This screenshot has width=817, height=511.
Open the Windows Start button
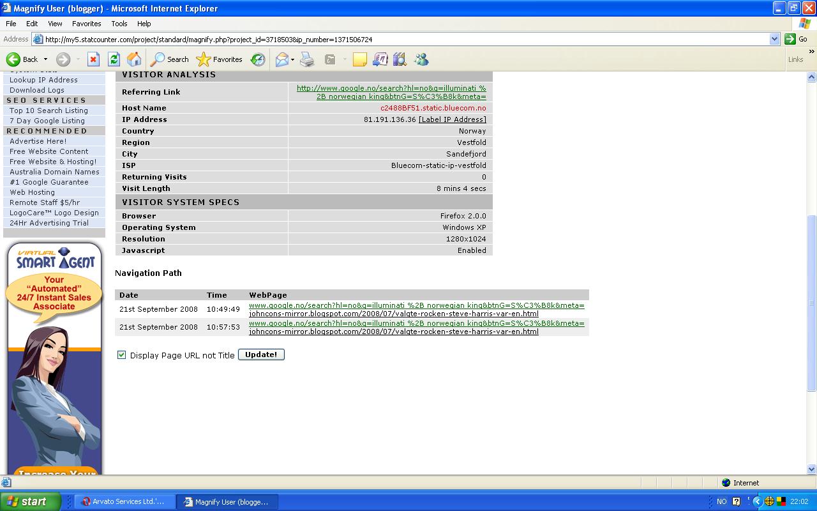coord(30,501)
